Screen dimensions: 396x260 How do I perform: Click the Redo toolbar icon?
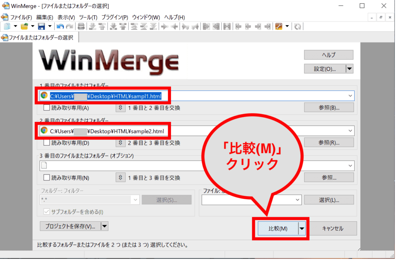point(70,26)
